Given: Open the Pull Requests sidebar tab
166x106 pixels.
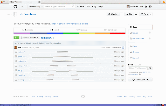Looking at the screenshot, I should tap(140, 39).
